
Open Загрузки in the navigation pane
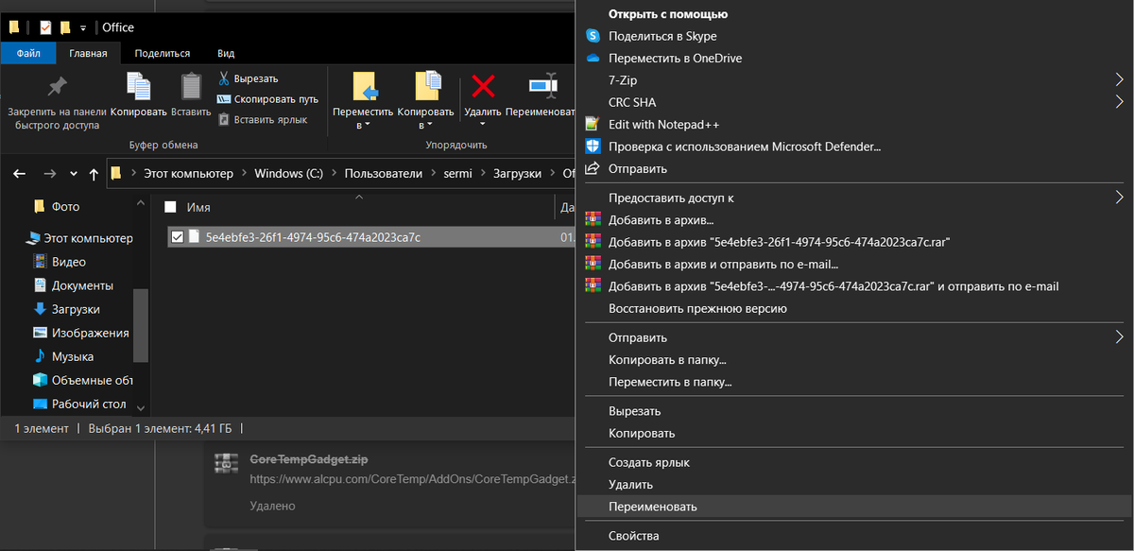76,309
